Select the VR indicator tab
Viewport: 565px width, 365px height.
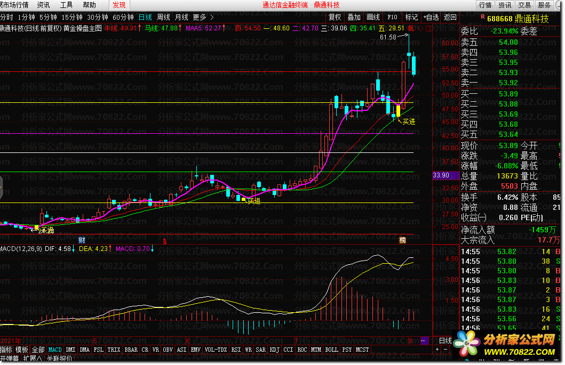[x=156, y=350]
